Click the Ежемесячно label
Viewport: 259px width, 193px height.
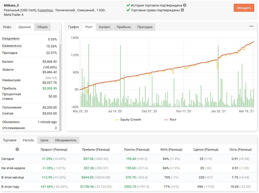[x=12, y=46]
